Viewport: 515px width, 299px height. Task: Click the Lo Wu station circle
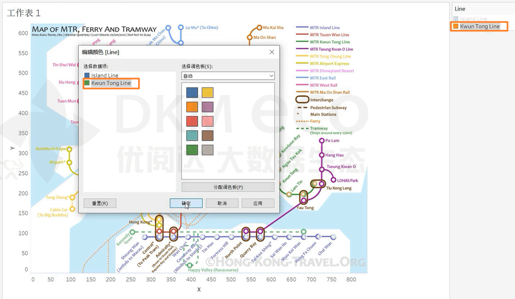pos(181,28)
